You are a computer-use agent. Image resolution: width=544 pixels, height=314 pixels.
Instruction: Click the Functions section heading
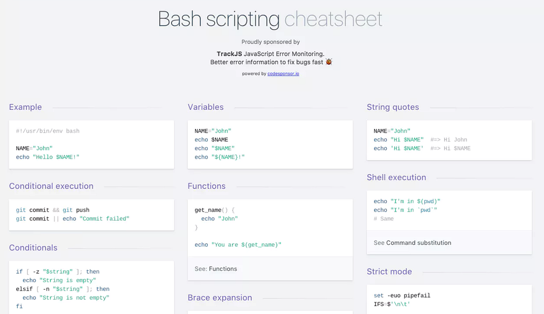point(207,186)
